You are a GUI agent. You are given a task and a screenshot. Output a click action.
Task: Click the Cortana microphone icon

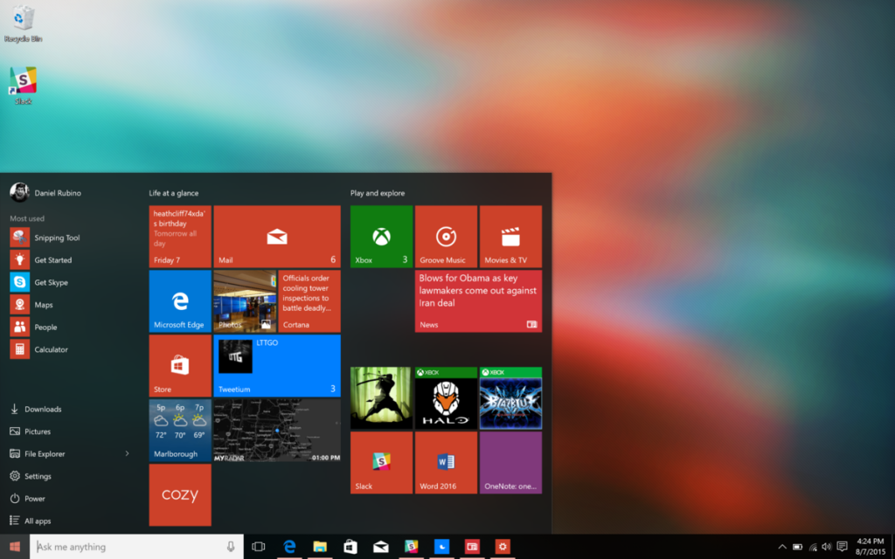[x=231, y=547]
